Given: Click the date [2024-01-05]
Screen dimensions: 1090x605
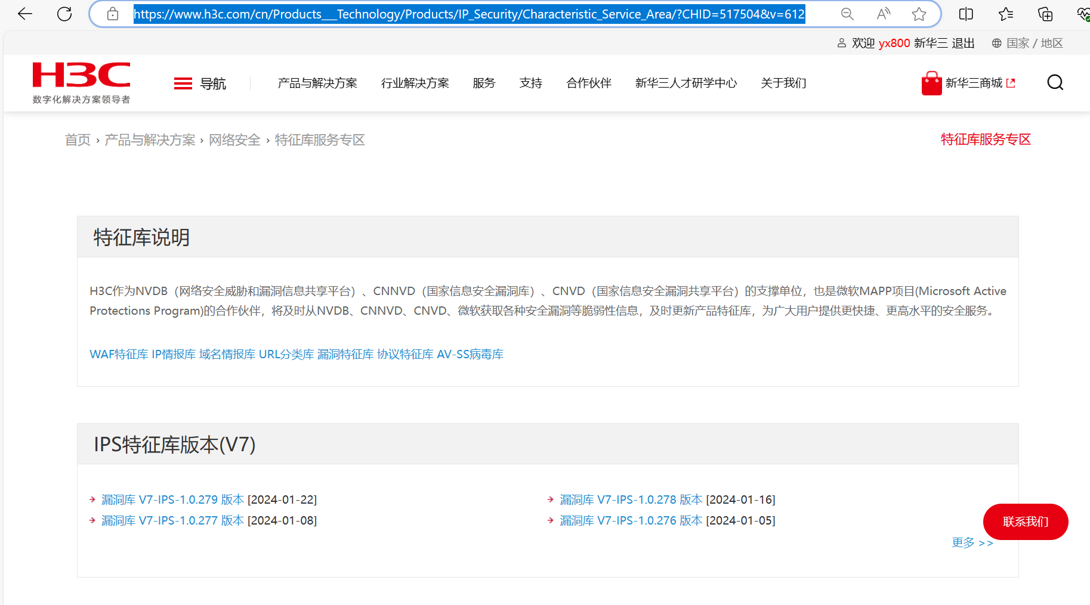Looking at the screenshot, I should pos(741,520).
